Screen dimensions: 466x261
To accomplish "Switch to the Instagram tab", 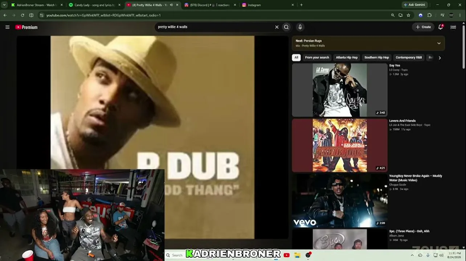I will [x=268, y=5].
